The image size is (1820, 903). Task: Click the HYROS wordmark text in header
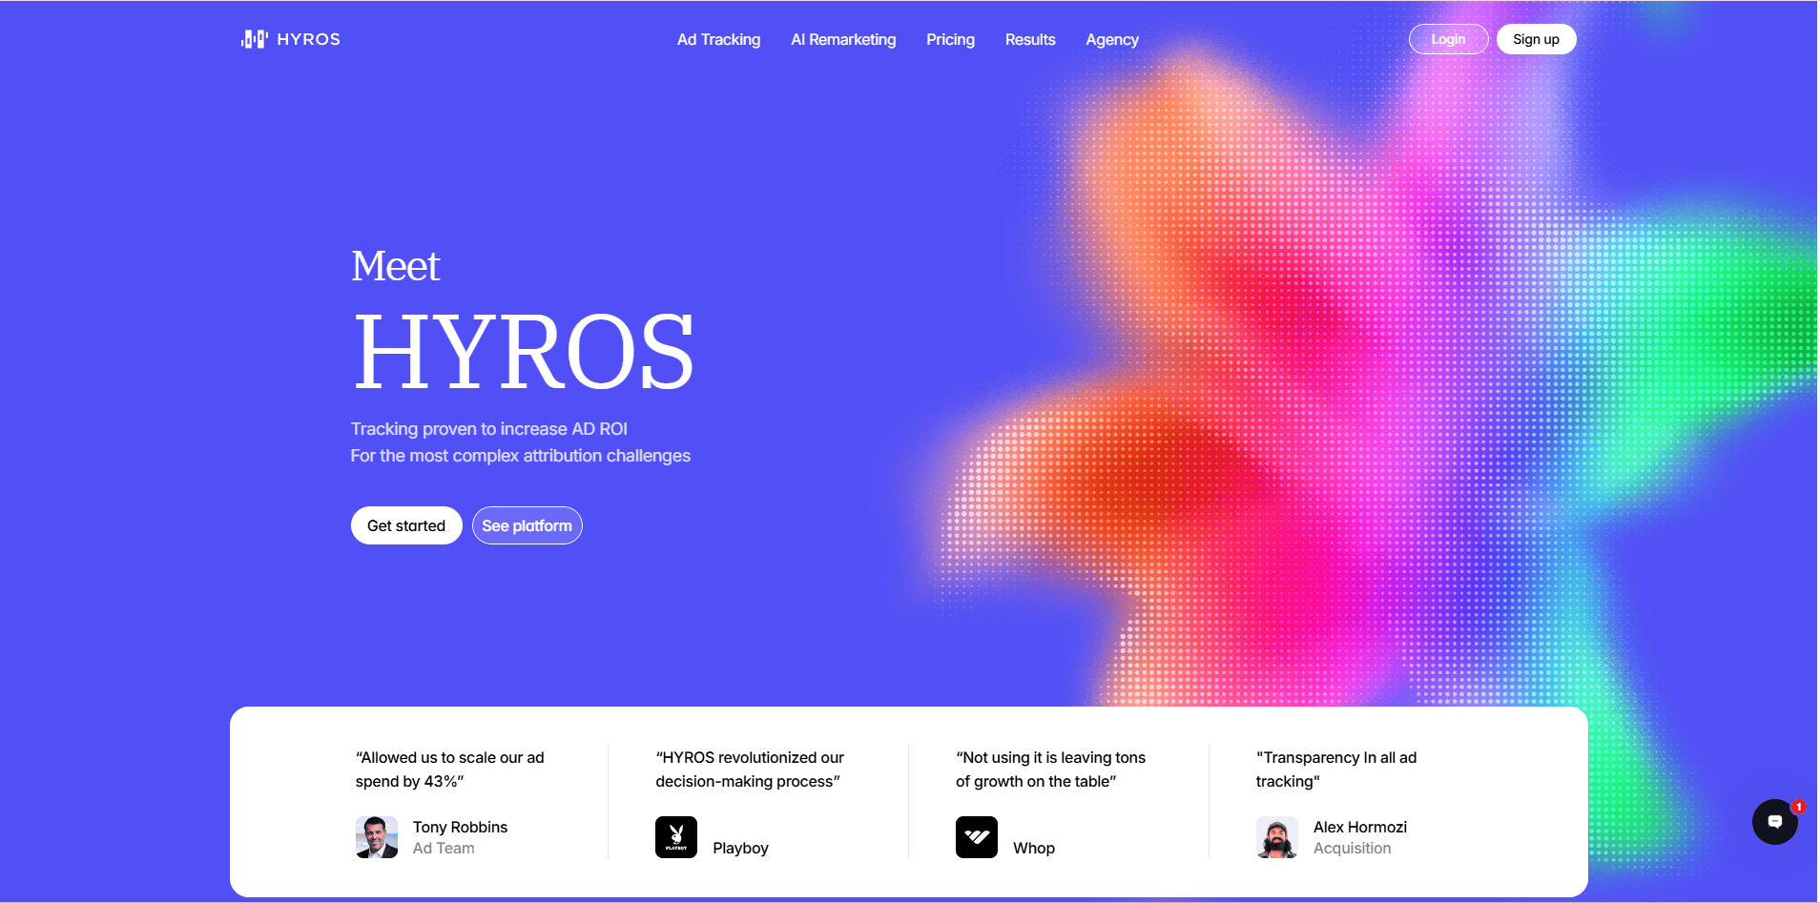coord(308,39)
